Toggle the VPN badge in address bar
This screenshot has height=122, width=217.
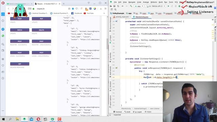click(29, 8)
